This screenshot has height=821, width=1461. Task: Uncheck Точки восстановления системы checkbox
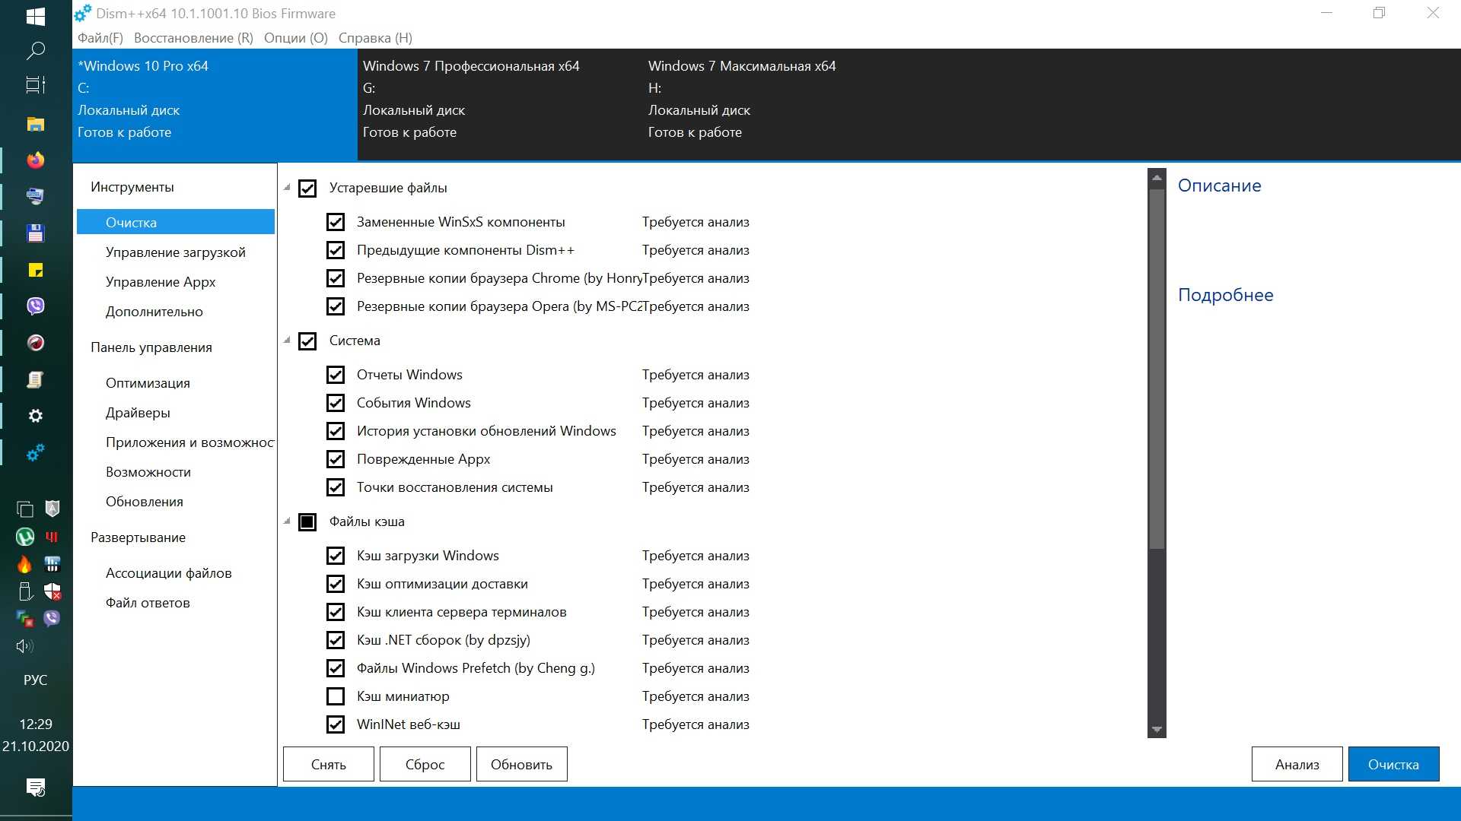pyautogui.click(x=336, y=487)
